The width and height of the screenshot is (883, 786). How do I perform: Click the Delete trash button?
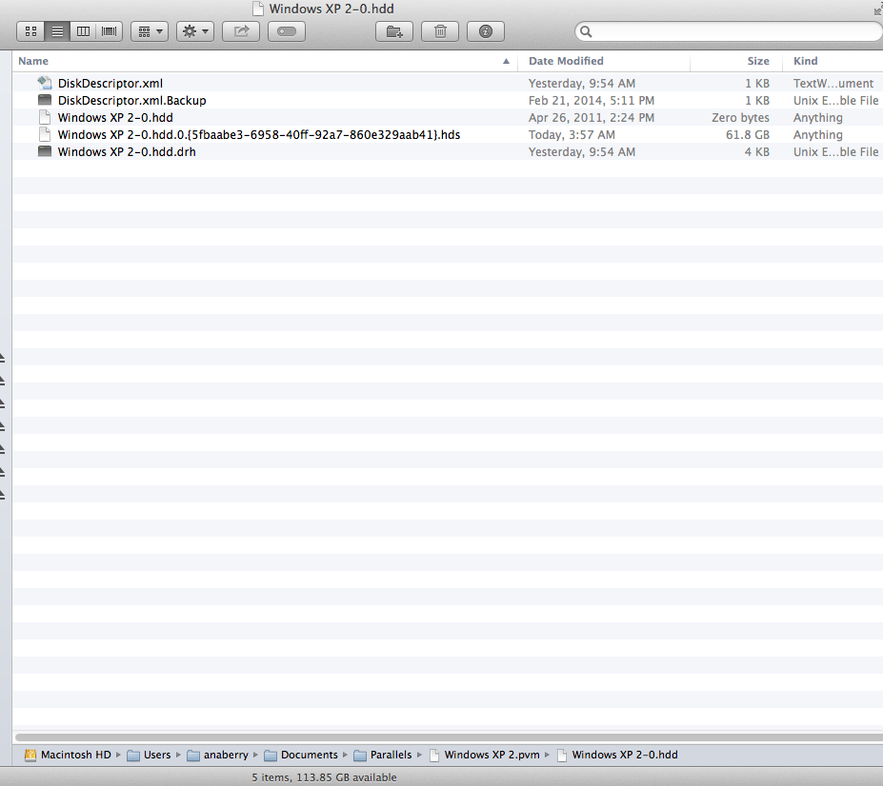(440, 31)
